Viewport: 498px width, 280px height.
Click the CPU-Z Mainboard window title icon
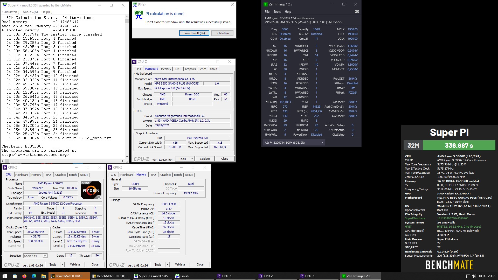[134, 62]
